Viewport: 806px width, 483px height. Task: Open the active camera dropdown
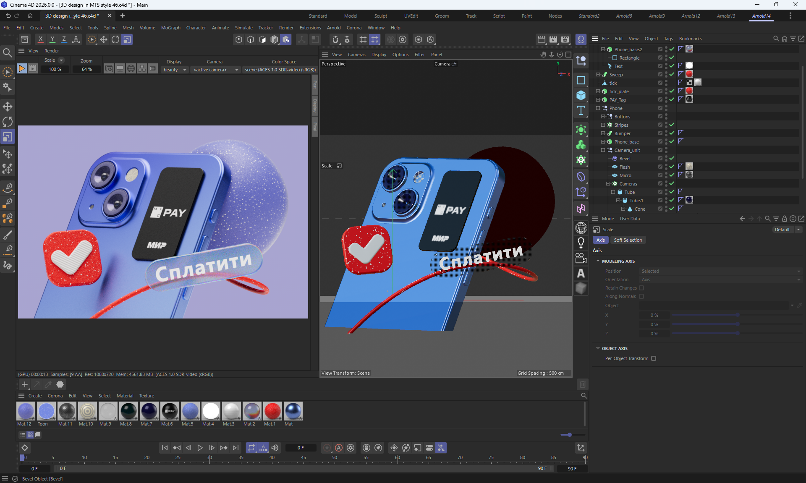pyautogui.click(x=215, y=70)
